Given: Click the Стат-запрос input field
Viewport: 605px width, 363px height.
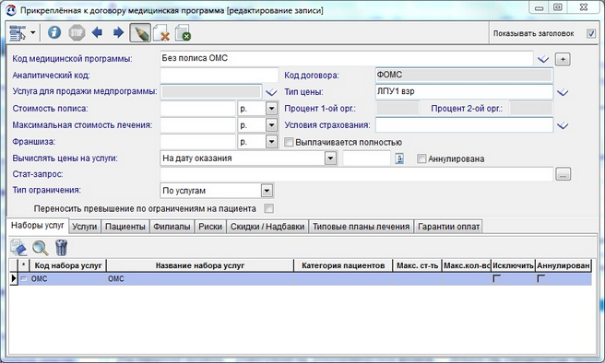Looking at the screenshot, I should (357, 174).
